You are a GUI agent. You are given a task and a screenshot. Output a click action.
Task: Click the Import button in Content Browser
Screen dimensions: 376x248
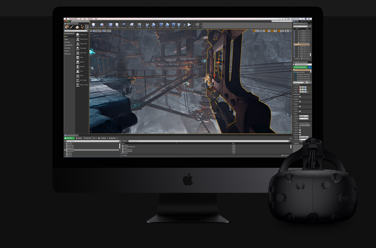point(79,138)
